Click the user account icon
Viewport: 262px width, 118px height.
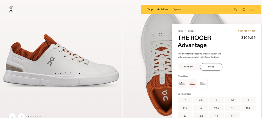(252, 9)
